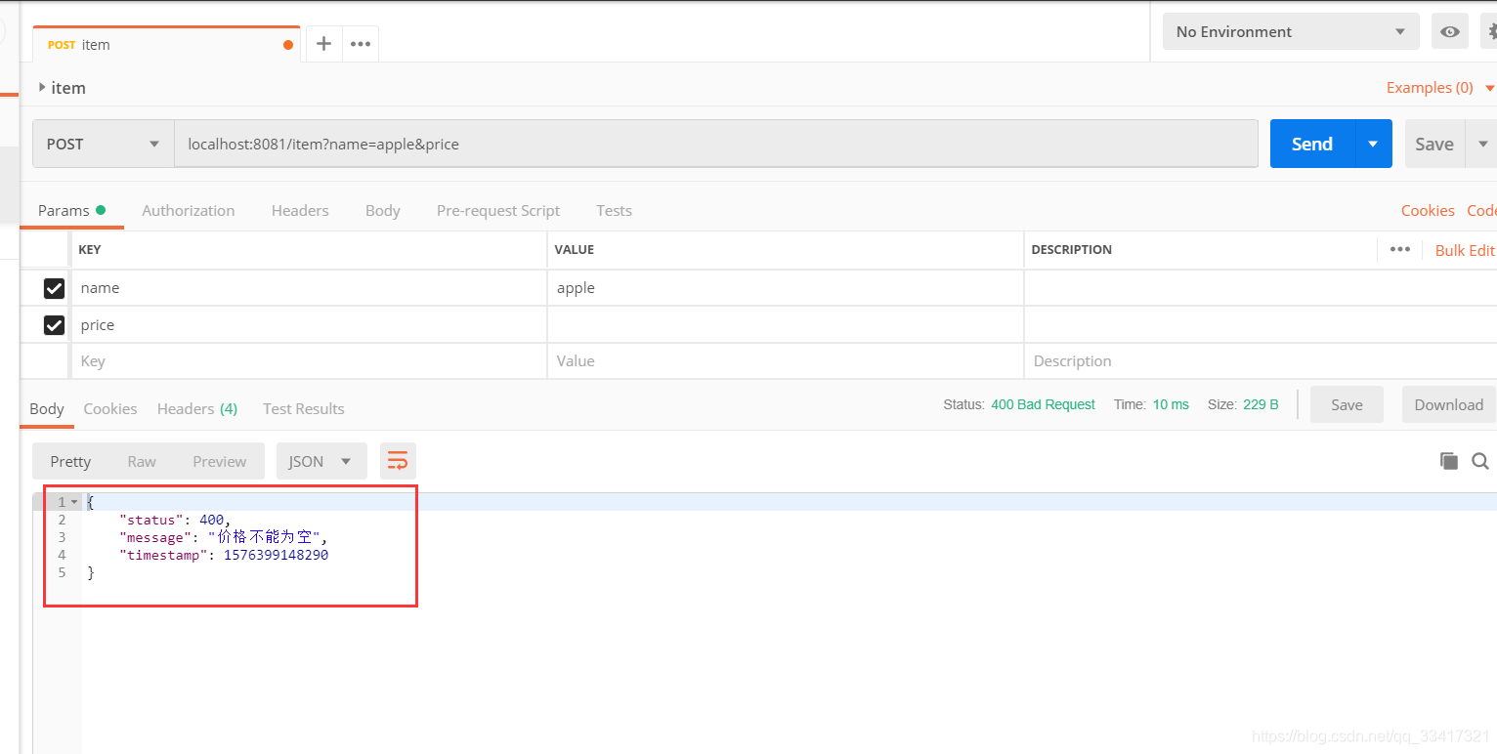Click the empty value cell for price
This screenshot has height=754, width=1497.
point(786,325)
